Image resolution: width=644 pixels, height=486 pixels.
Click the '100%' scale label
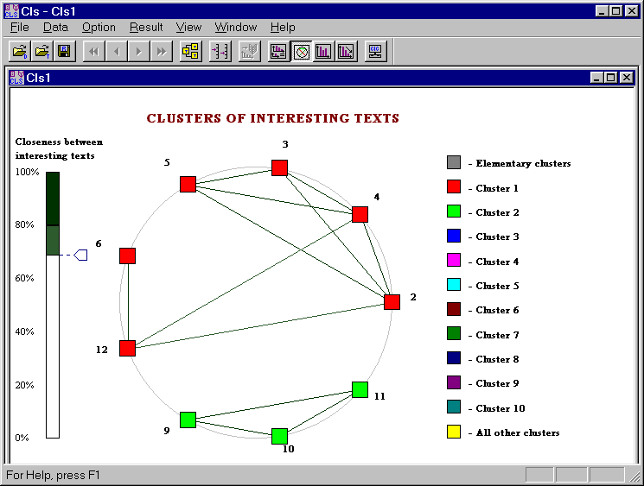point(27,172)
